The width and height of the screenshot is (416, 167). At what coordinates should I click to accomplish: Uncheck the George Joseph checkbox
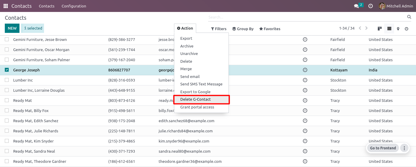point(7,70)
